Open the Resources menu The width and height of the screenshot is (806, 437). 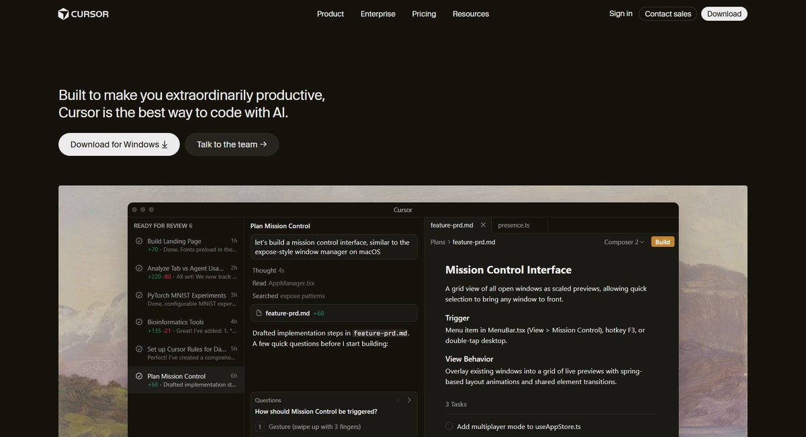coord(471,13)
